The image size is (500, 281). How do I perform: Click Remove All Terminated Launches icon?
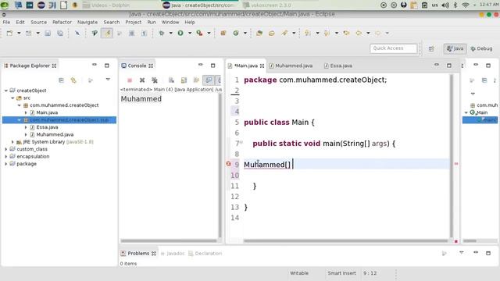pyautogui.click(x=155, y=80)
